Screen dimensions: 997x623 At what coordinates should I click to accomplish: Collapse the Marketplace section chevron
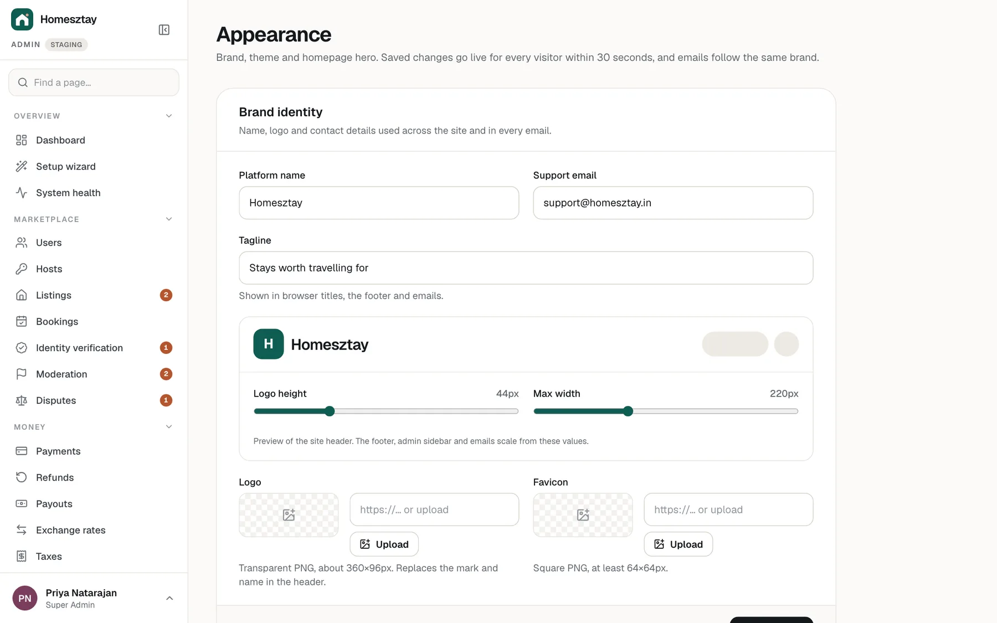pos(169,219)
